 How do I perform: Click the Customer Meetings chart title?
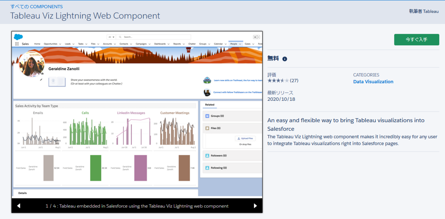click(175, 113)
